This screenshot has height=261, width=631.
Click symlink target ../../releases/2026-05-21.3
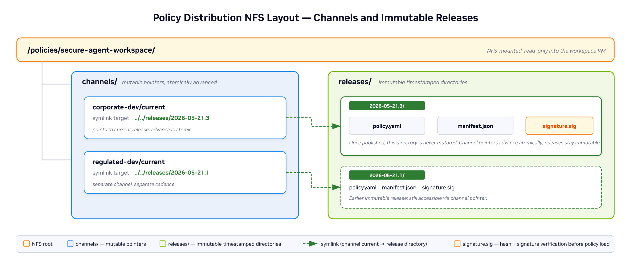[172, 118]
